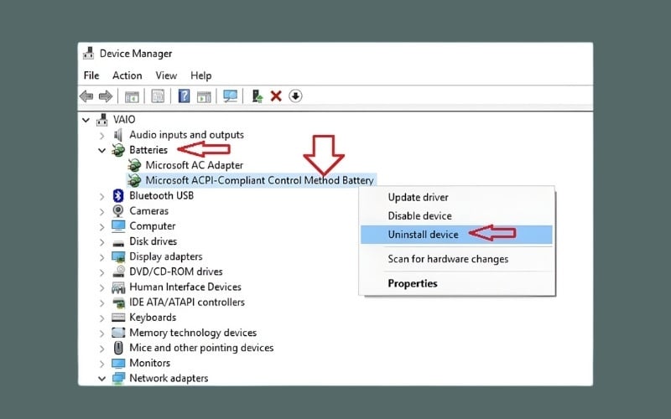
Task: Expand the Keyboards category
Action: [102, 318]
